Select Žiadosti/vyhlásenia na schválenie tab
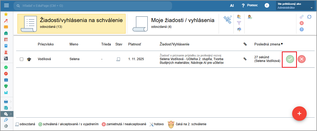 coord(71,24)
